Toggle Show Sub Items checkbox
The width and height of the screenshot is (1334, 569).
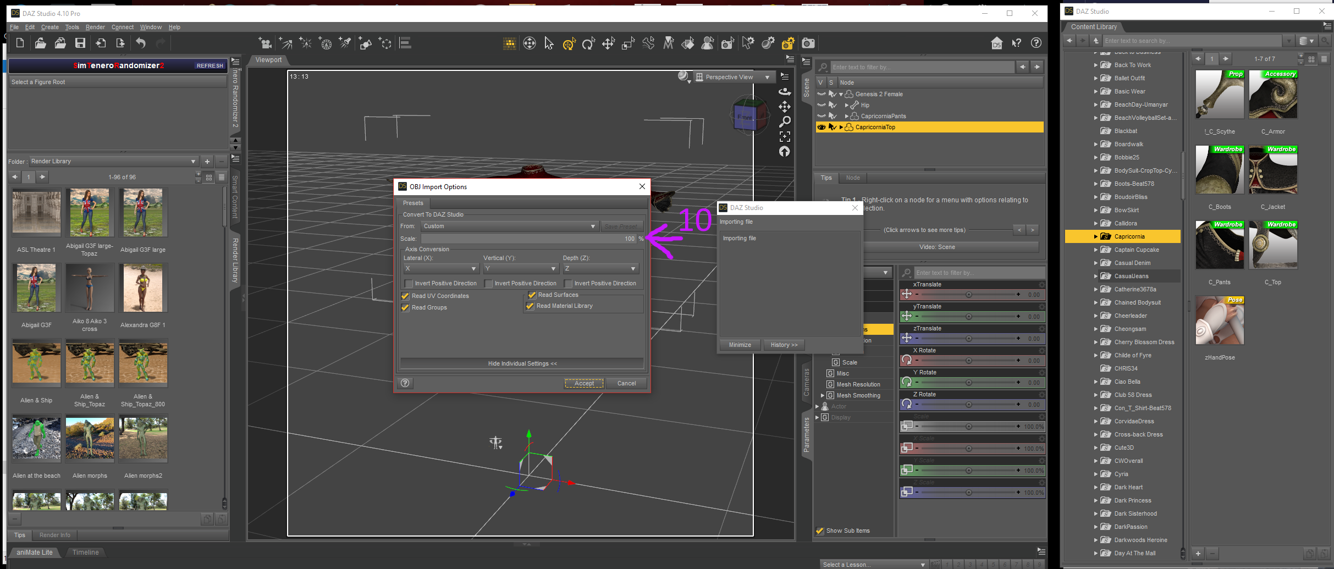(820, 531)
